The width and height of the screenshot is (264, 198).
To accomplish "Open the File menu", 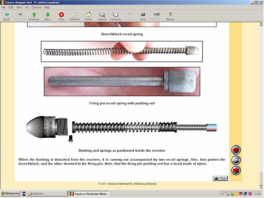I will pos(4,7).
